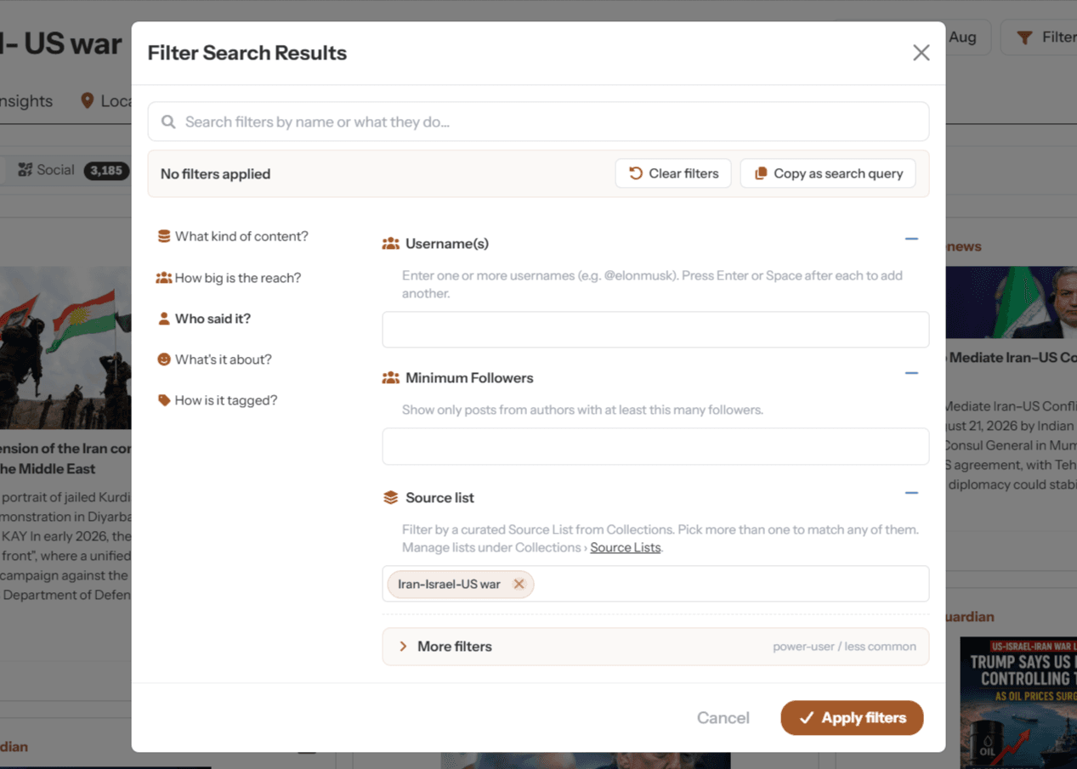Collapse the Source list section
This screenshot has height=769, width=1077.
911,493
